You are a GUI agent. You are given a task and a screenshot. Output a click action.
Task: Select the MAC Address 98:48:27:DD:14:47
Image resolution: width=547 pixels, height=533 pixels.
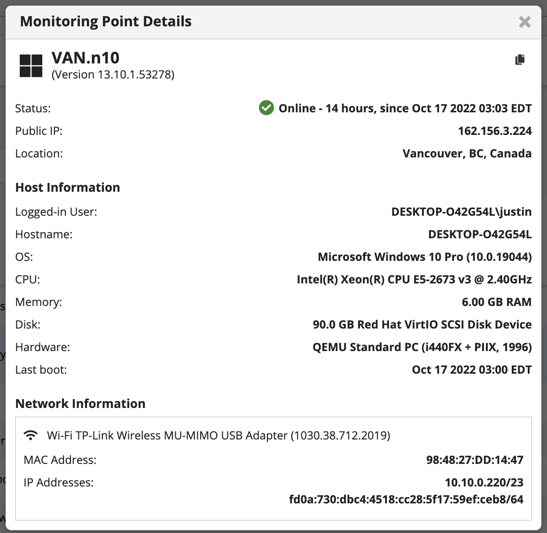click(475, 460)
